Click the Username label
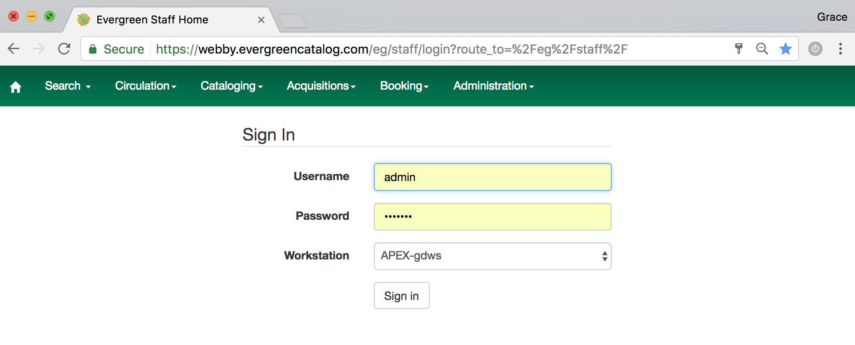Viewport: 855px width, 345px height. coord(321,177)
